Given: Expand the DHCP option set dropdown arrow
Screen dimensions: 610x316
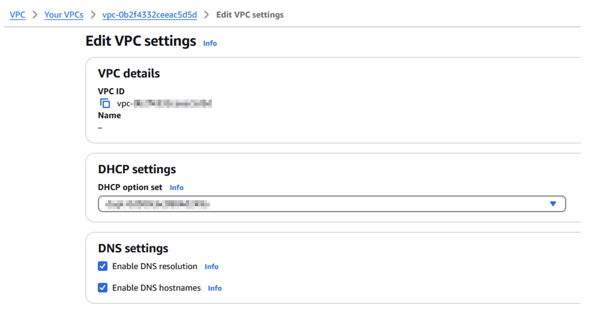Looking at the screenshot, I should (x=553, y=204).
